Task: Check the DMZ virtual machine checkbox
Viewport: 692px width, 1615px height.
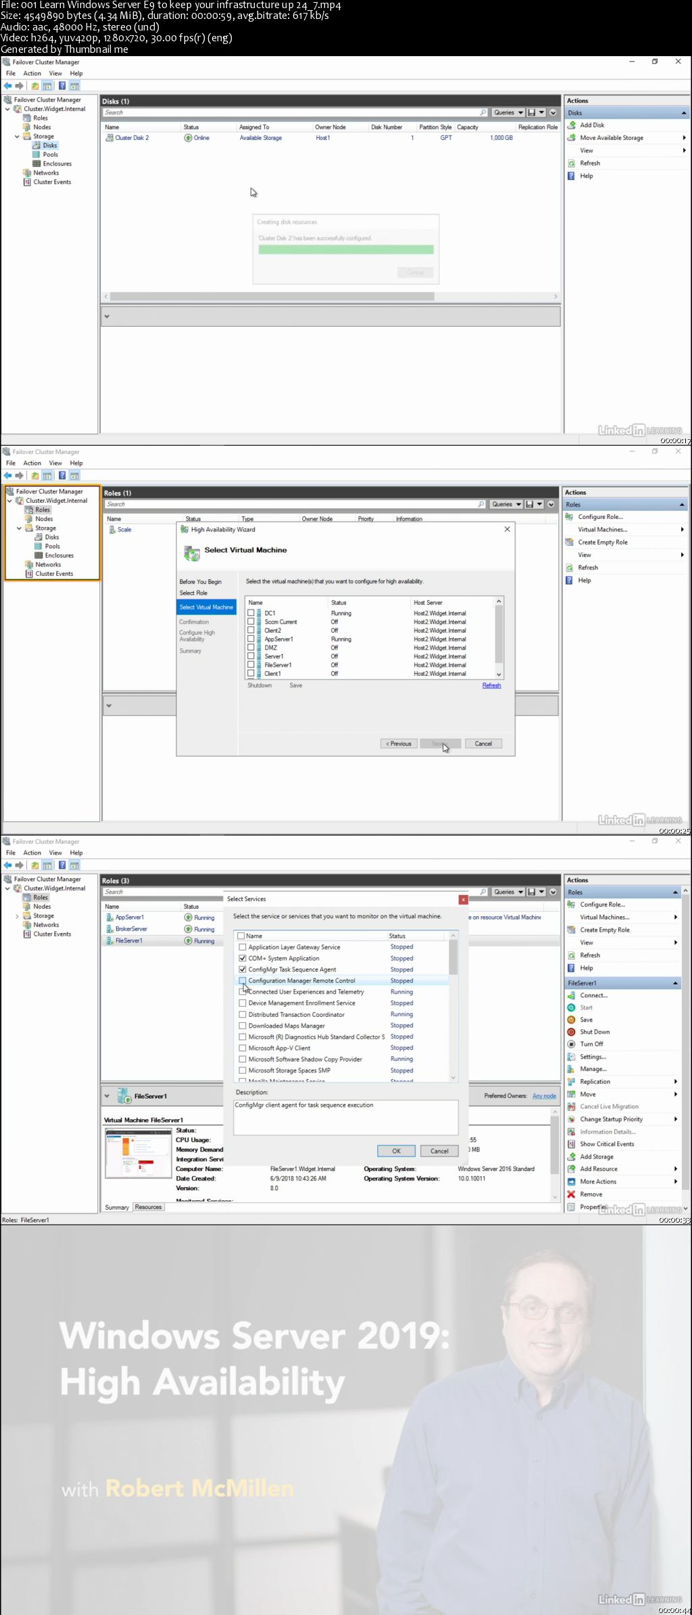Action: point(251,647)
